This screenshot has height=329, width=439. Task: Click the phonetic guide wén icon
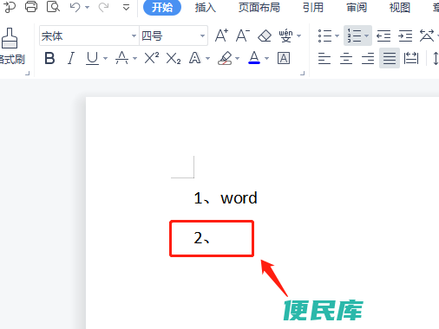pos(285,35)
